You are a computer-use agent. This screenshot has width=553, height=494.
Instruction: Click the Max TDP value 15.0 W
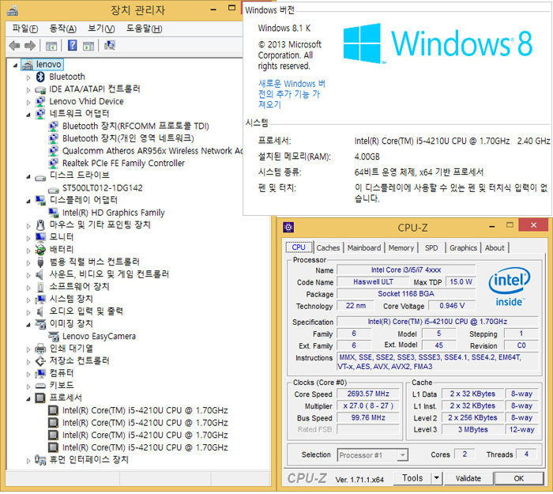tap(461, 282)
